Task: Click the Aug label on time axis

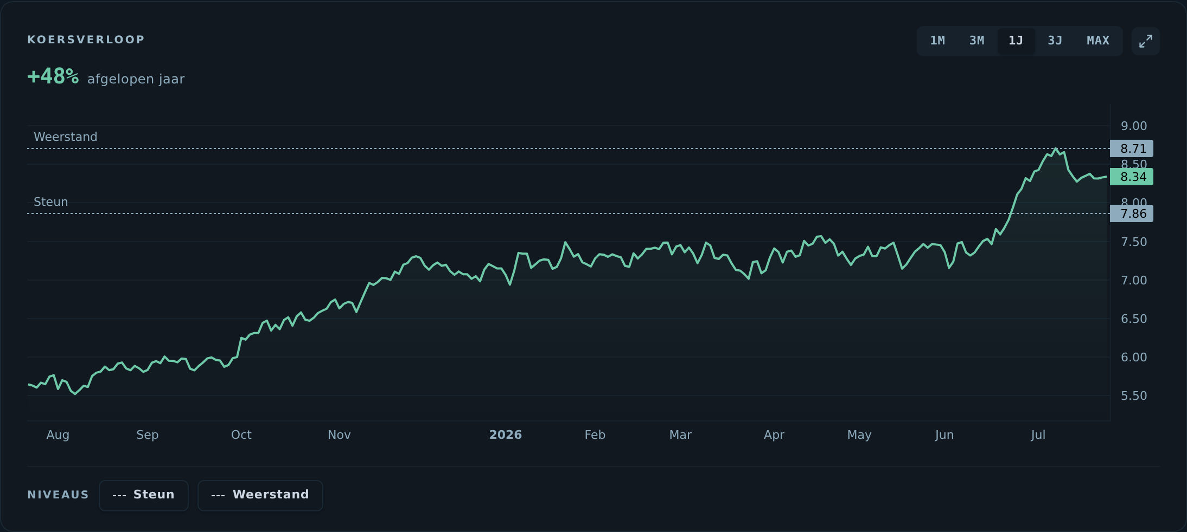Action: point(58,435)
